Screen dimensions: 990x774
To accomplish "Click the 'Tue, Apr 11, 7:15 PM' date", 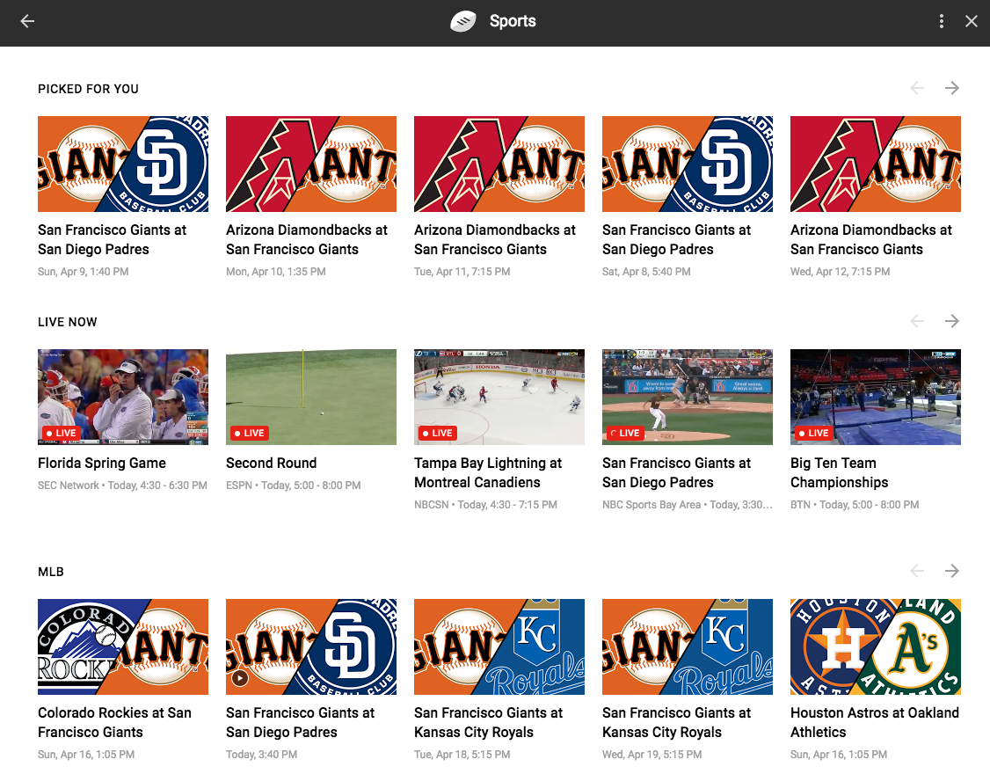I will pyautogui.click(x=462, y=272).
